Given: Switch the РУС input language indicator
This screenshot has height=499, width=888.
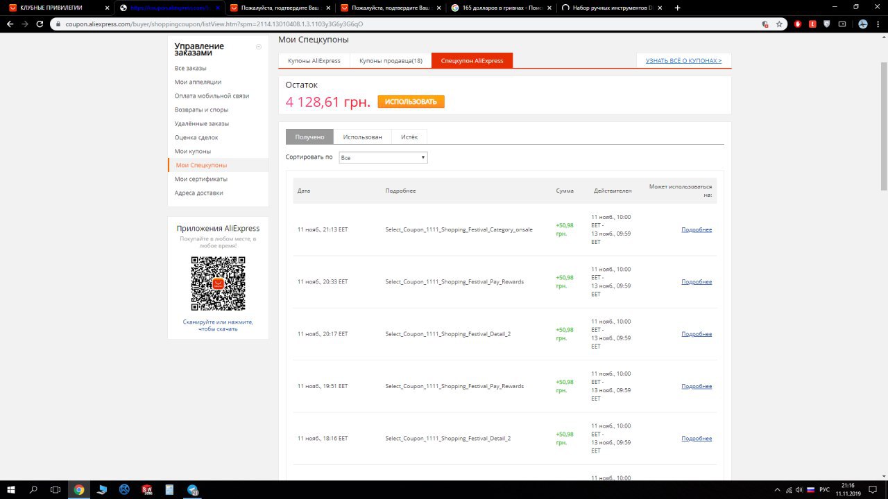Looking at the screenshot, I should click(824, 489).
